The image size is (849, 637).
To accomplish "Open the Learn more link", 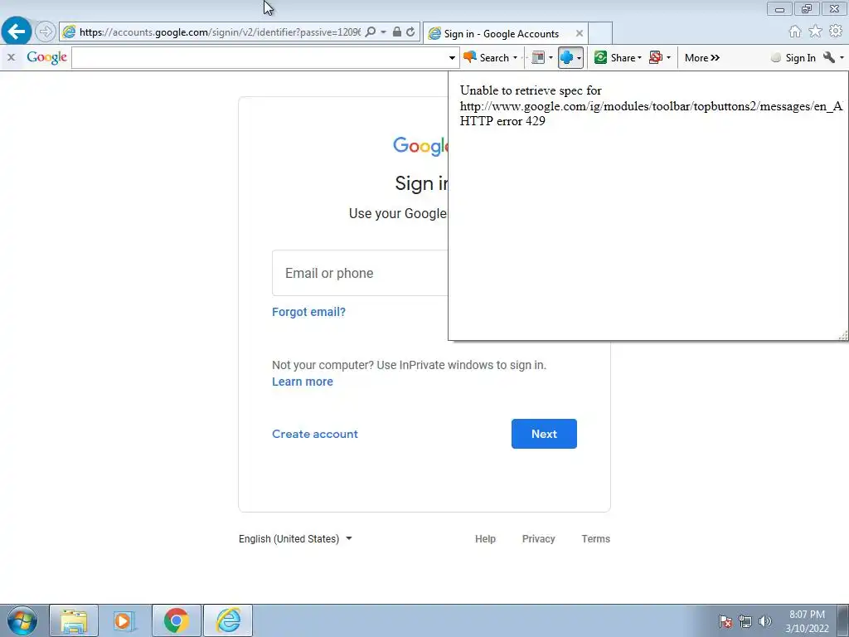I will click(302, 382).
